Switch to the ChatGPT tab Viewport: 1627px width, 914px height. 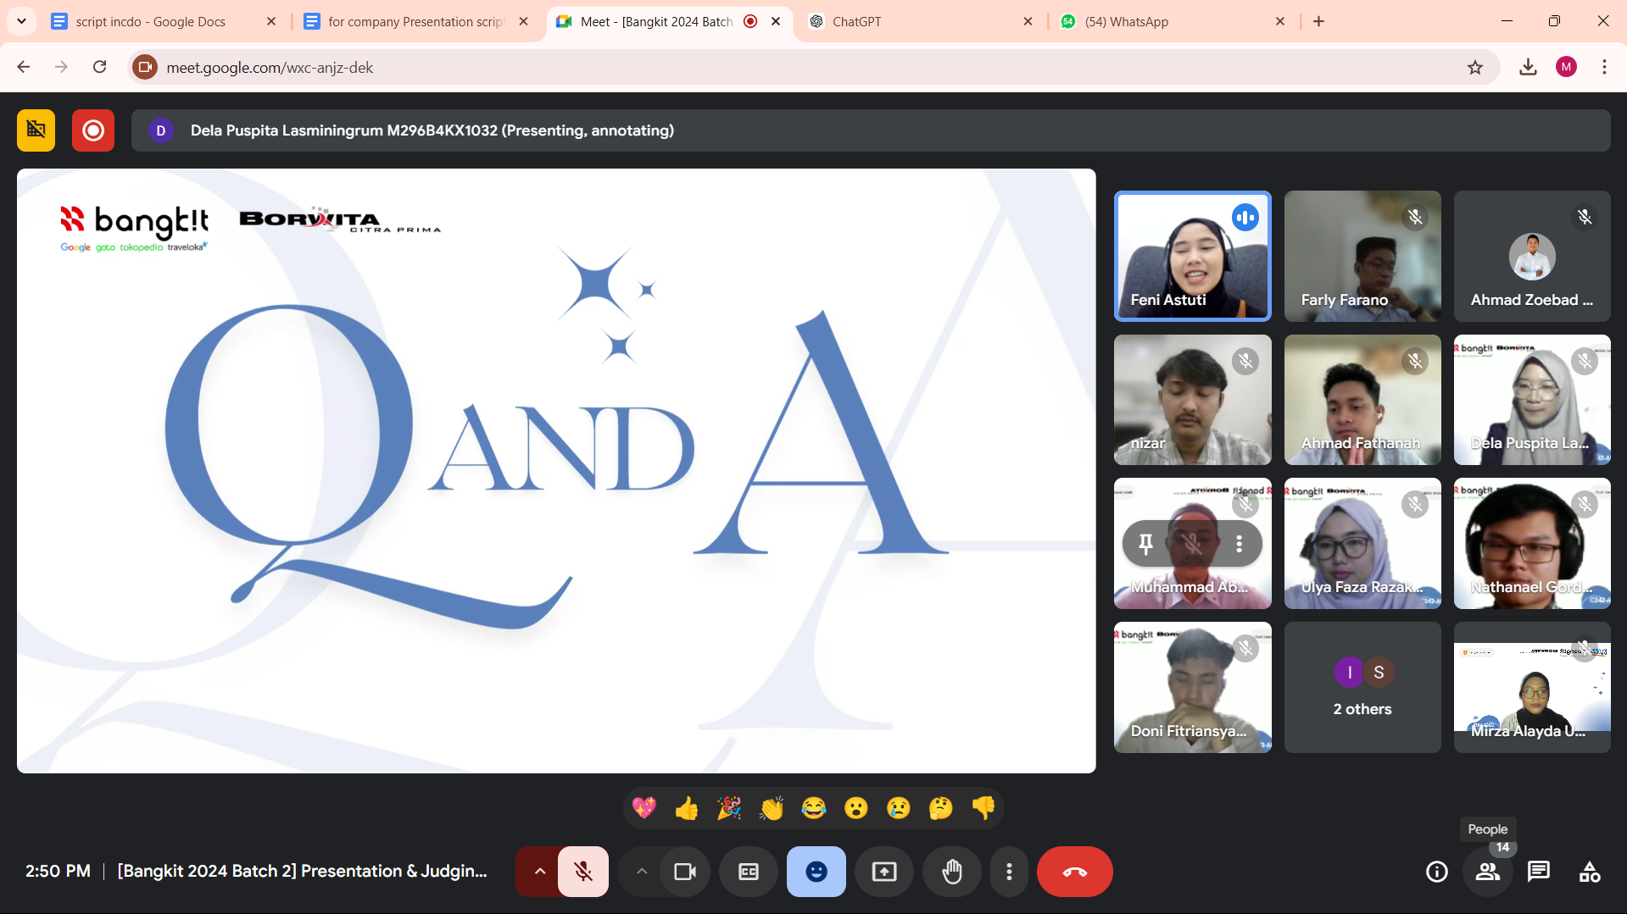(x=921, y=21)
